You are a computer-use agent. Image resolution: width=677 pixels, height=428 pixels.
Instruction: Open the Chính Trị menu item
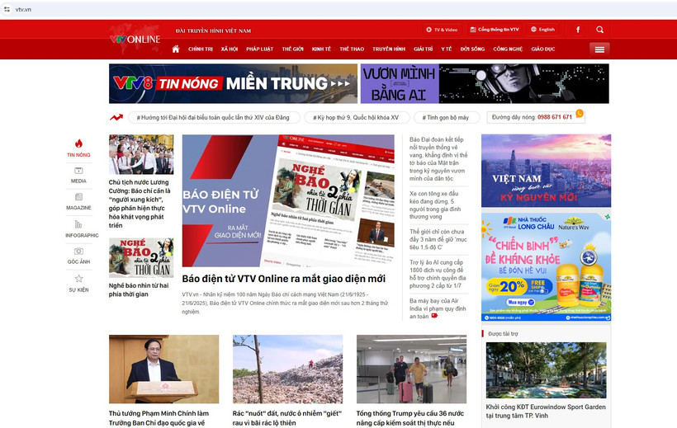coord(201,49)
